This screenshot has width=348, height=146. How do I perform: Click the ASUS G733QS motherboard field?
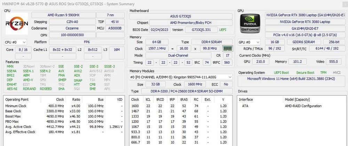click(x=181, y=16)
